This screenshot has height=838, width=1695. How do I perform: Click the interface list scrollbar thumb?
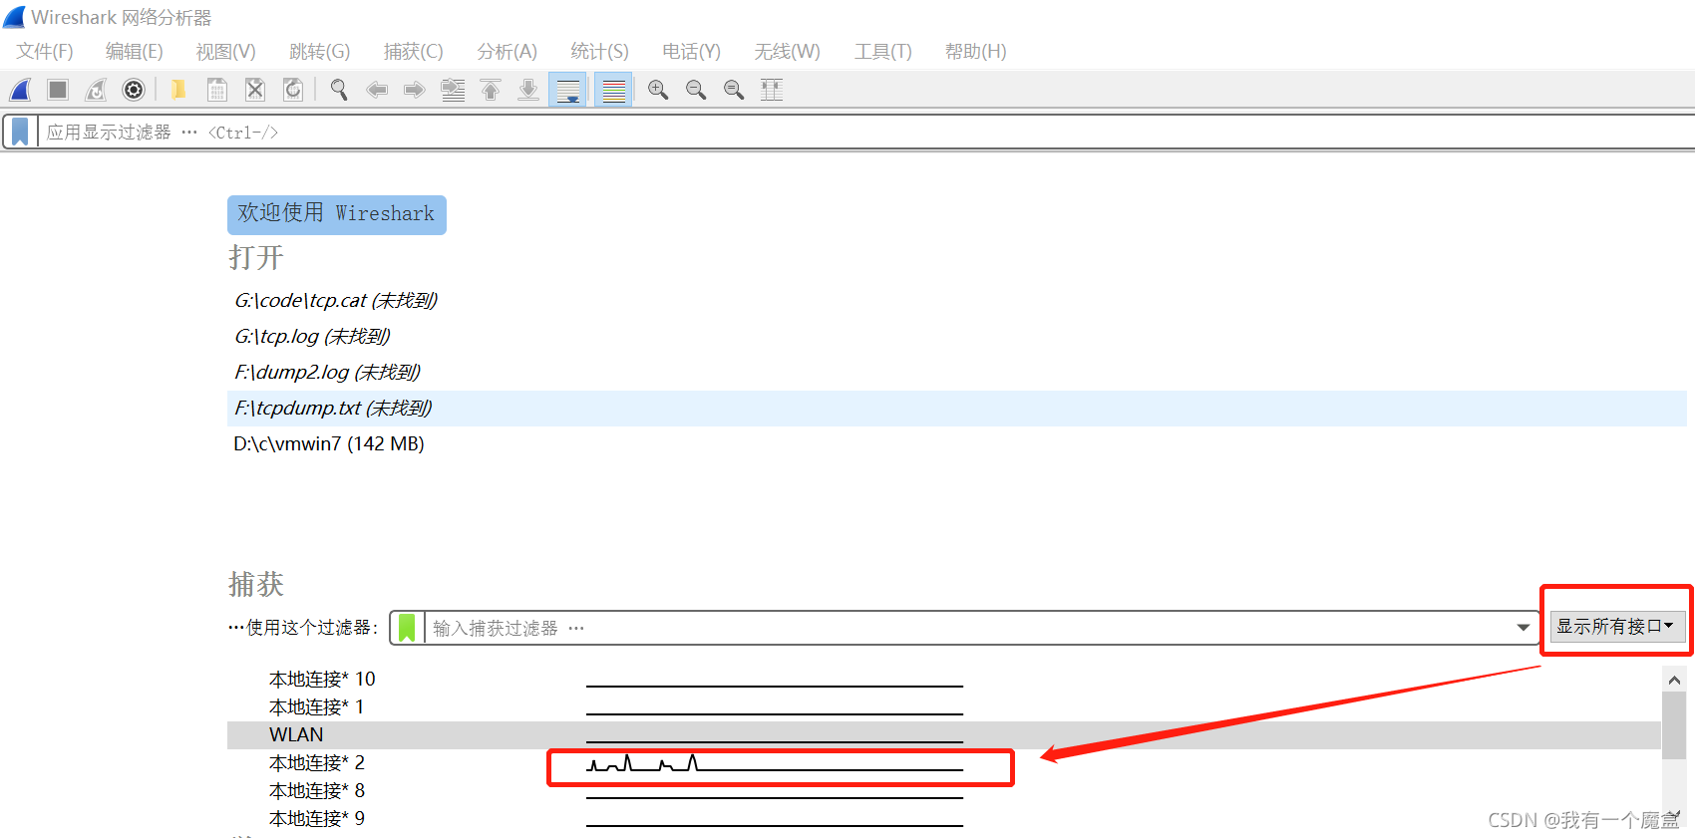(x=1674, y=725)
